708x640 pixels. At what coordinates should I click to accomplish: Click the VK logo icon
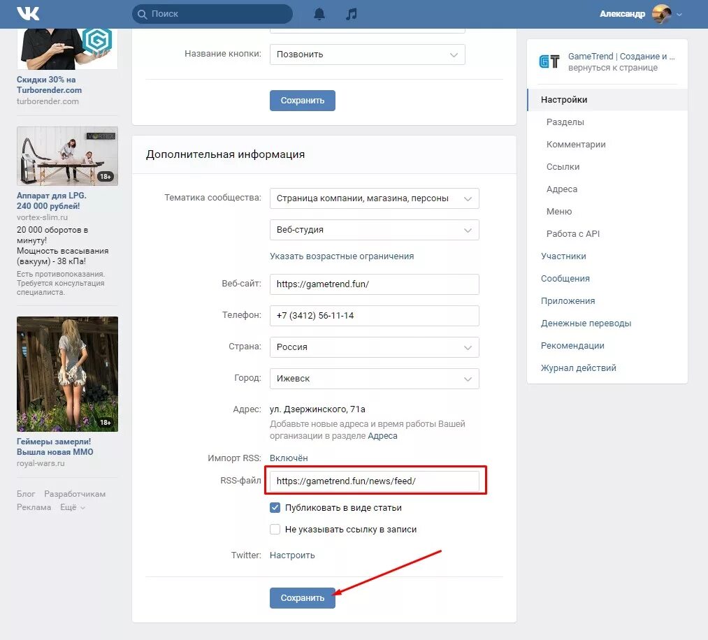point(28,13)
